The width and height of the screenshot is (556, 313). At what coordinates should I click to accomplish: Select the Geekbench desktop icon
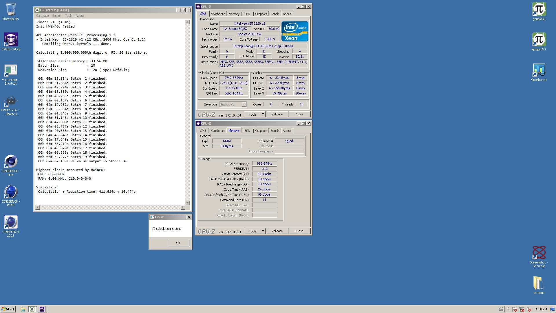(539, 72)
